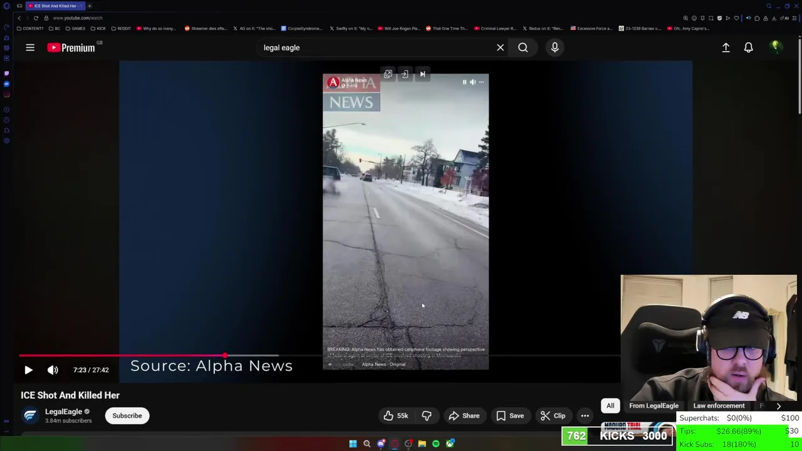Click the browser toolbar shield ad-block icon
Screen dimensions: 802x451
pos(719,18)
